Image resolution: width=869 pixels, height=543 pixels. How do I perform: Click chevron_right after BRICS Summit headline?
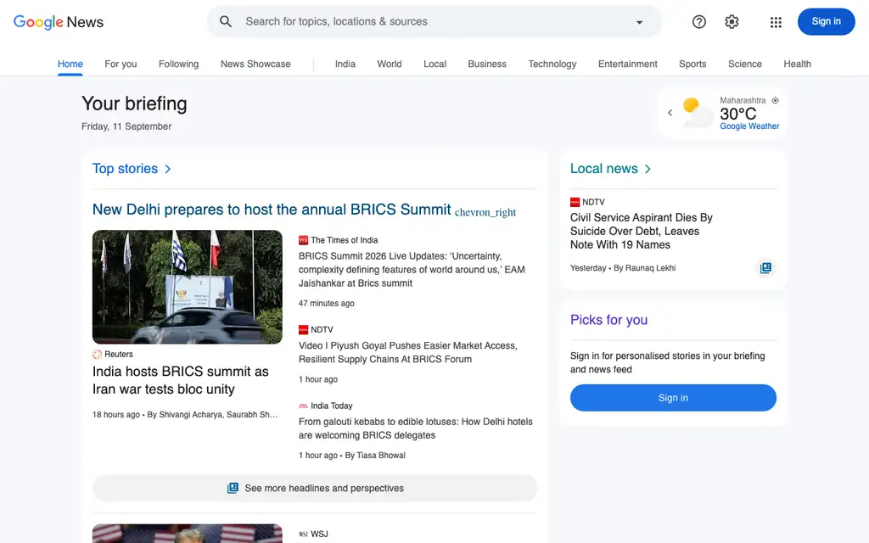pos(485,212)
